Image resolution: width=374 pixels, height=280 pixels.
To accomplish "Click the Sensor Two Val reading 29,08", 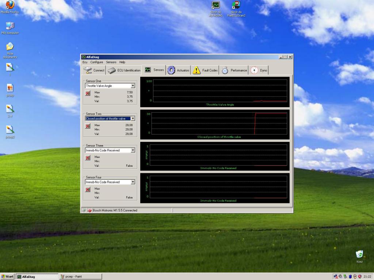I will point(129,134).
